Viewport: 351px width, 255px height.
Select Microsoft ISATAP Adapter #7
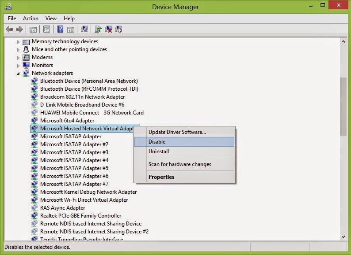(74, 184)
